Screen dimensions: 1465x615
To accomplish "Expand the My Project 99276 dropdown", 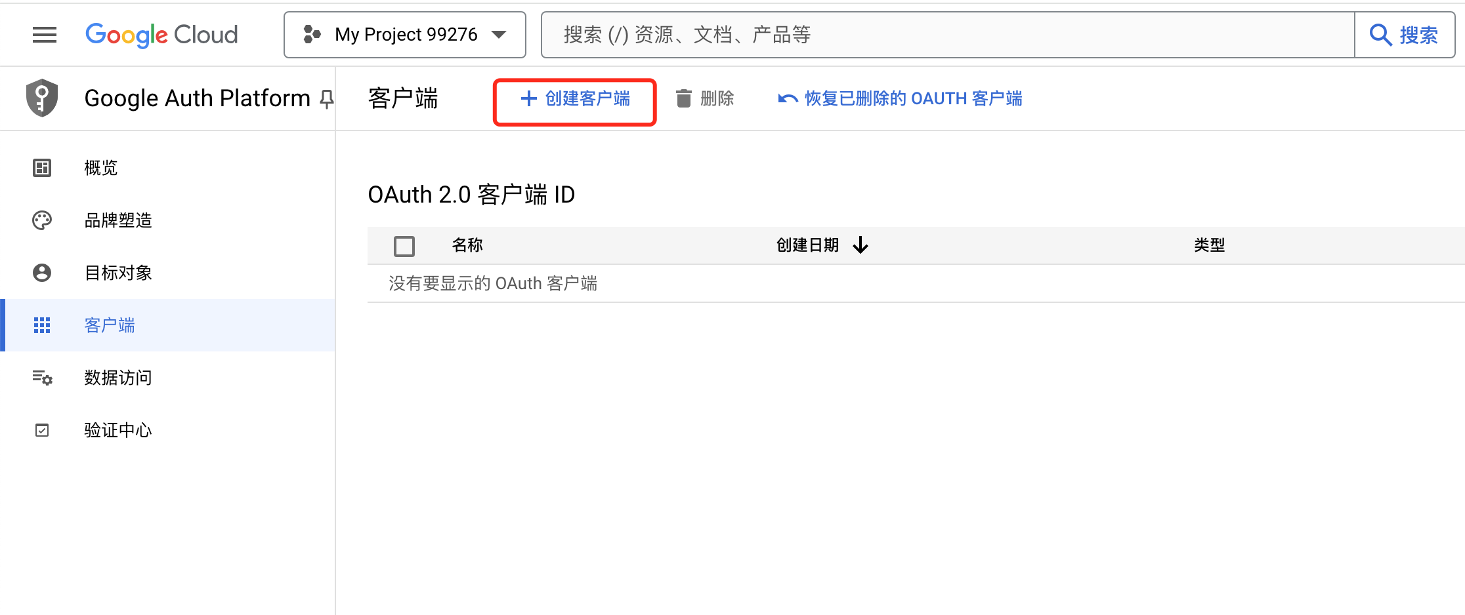I will pyautogui.click(x=405, y=35).
